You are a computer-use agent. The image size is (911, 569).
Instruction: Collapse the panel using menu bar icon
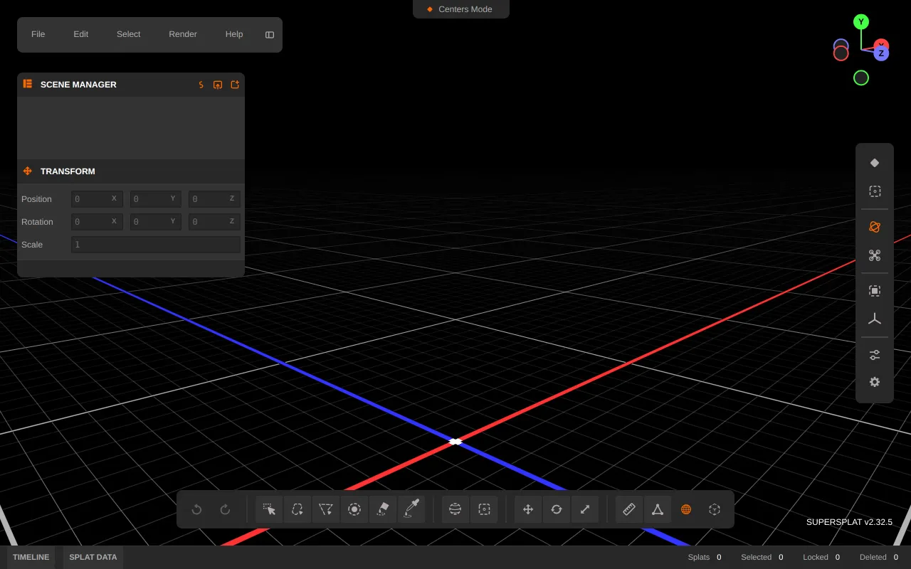[270, 35]
